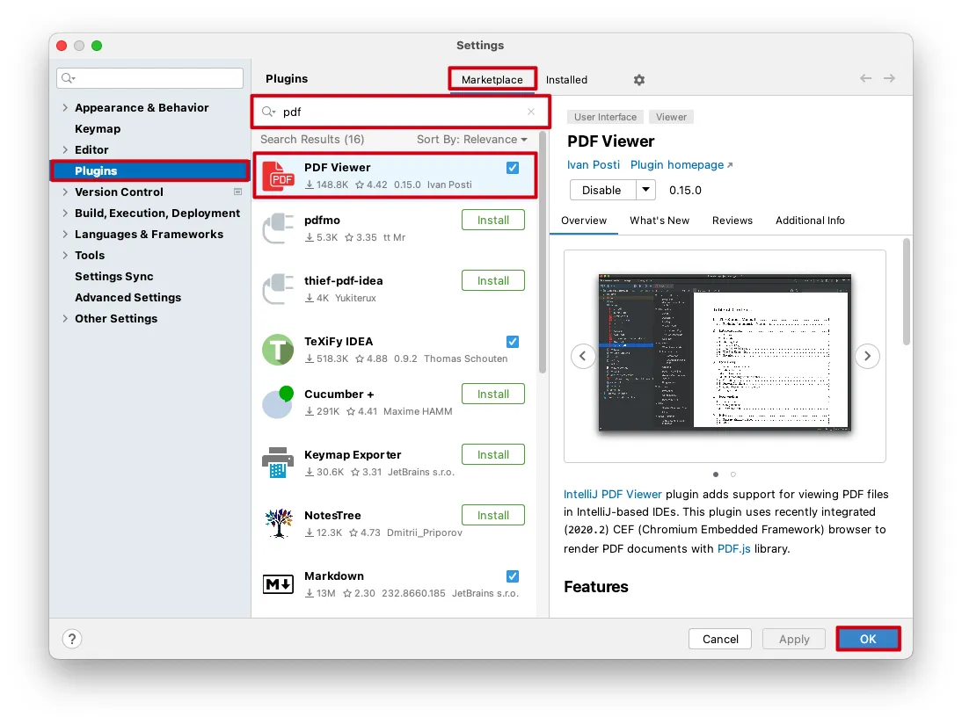Image resolution: width=962 pixels, height=724 pixels.
Task: Open the Additional Info tab
Action: [810, 220]
